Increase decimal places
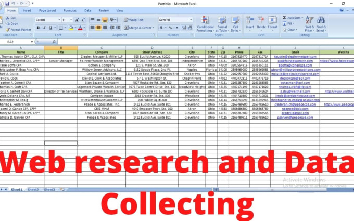The image size is (354, 221). (184, 28)
